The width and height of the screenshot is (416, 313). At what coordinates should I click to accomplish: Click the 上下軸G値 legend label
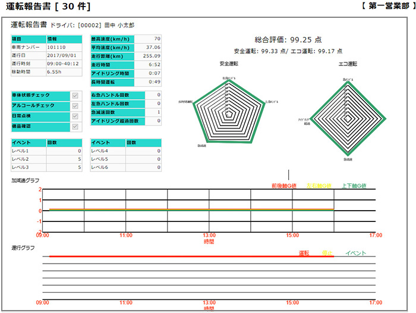(354, 186)
